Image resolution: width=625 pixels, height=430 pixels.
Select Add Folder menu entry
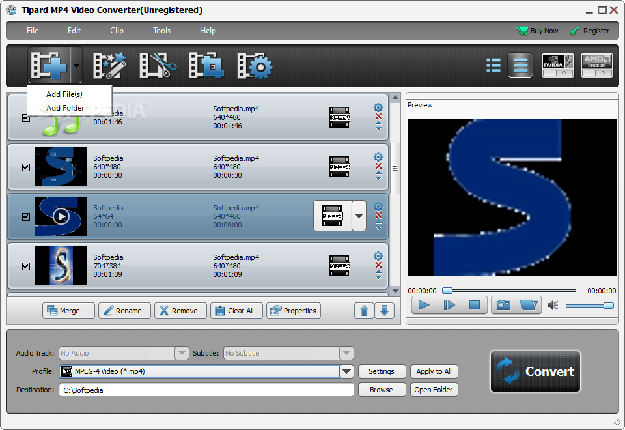(x=65, y=107)
